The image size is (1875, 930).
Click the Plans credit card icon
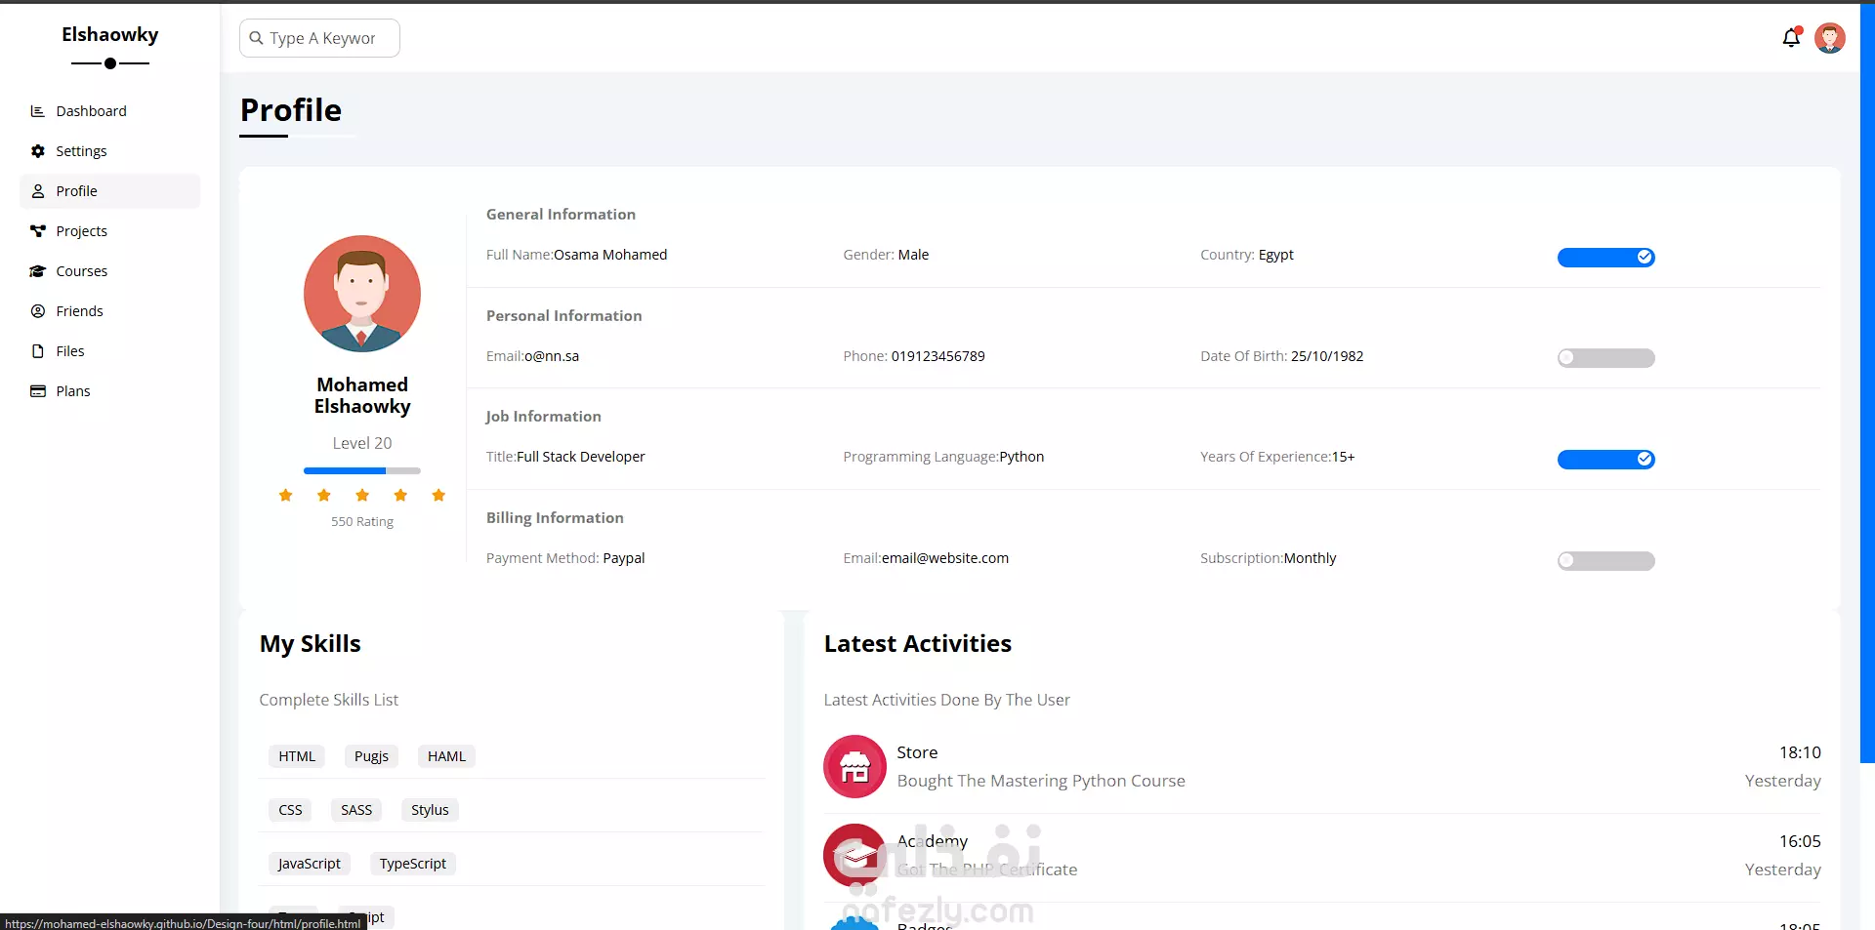coord(38,391)
